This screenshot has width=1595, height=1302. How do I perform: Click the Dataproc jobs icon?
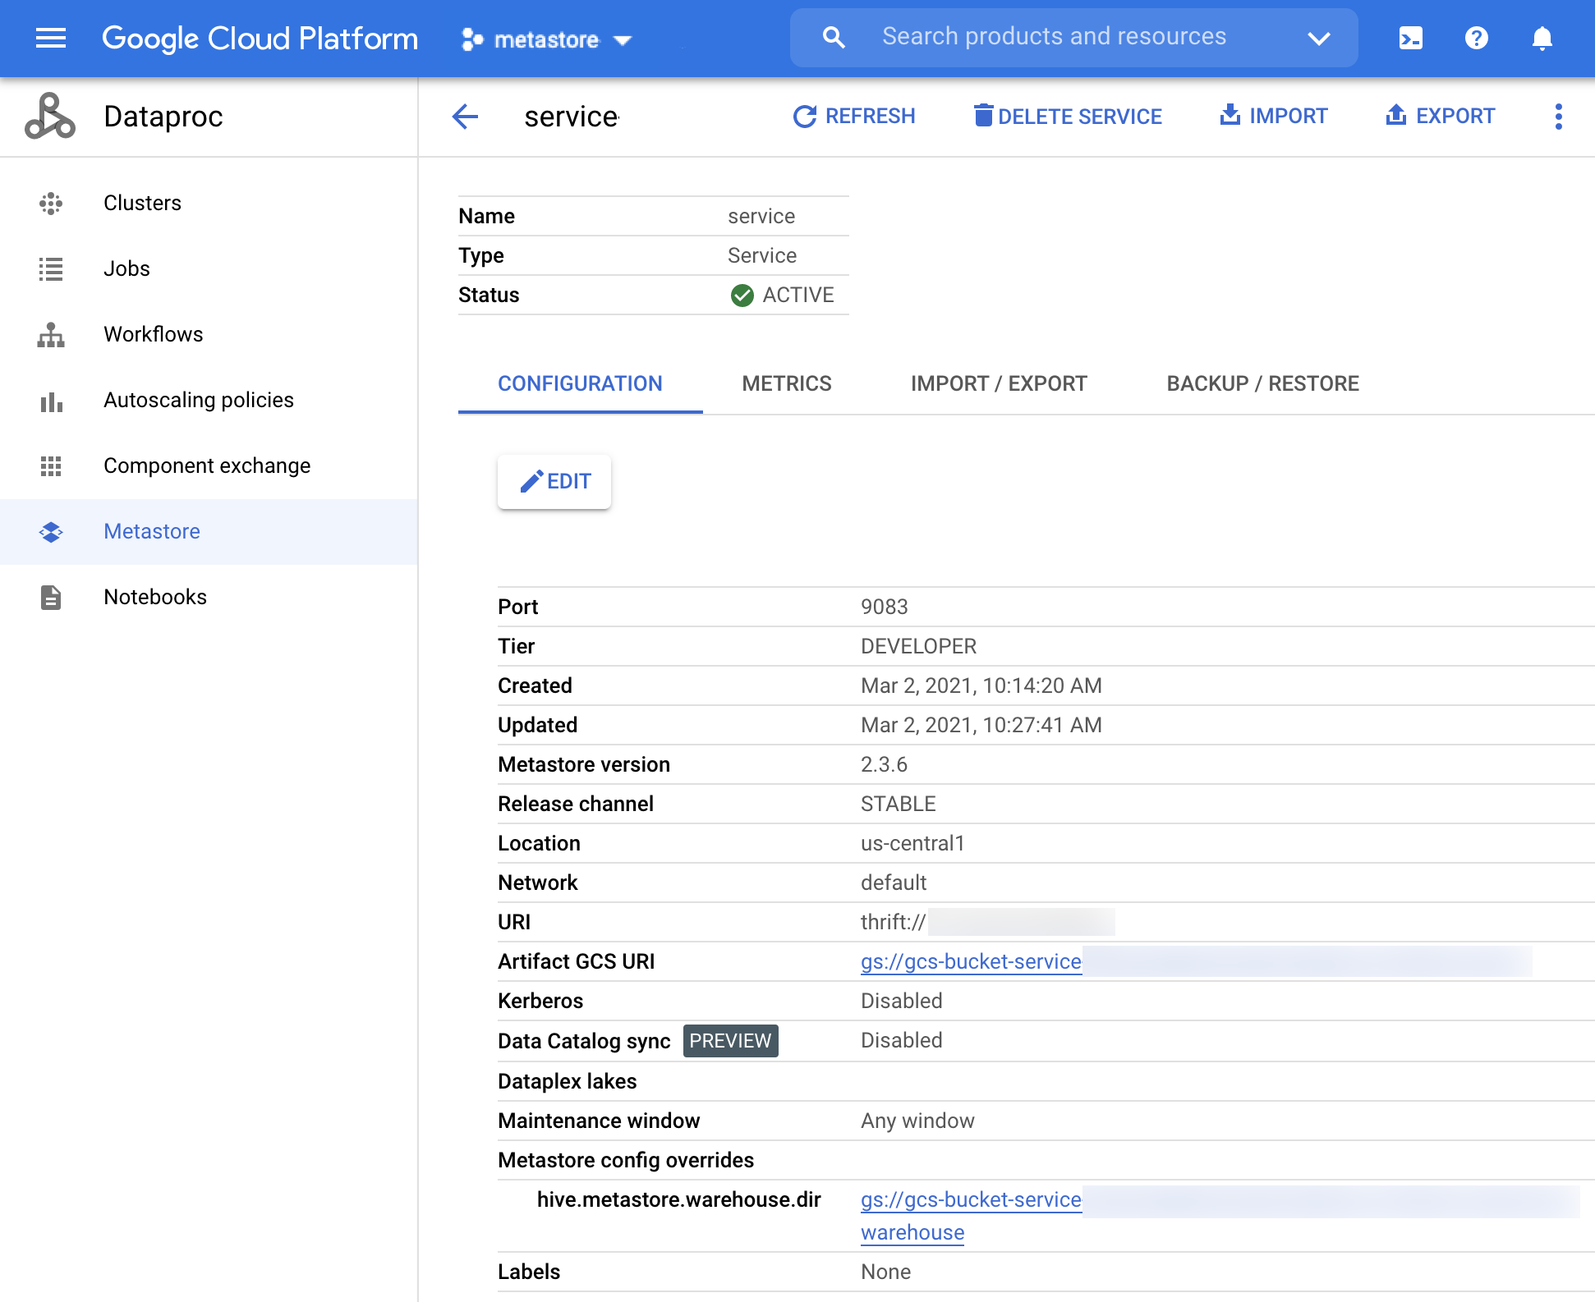(x=50, y=269)
